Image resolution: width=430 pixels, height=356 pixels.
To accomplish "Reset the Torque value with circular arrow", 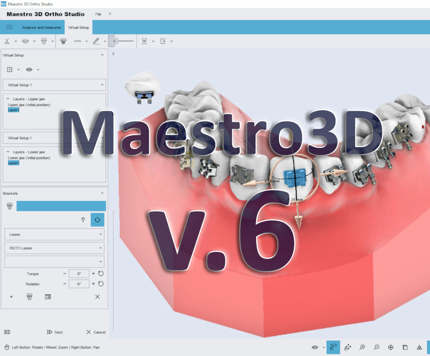I will (101, 273).
